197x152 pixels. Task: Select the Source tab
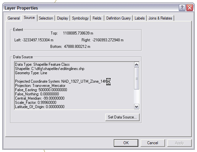coord(29,18)
